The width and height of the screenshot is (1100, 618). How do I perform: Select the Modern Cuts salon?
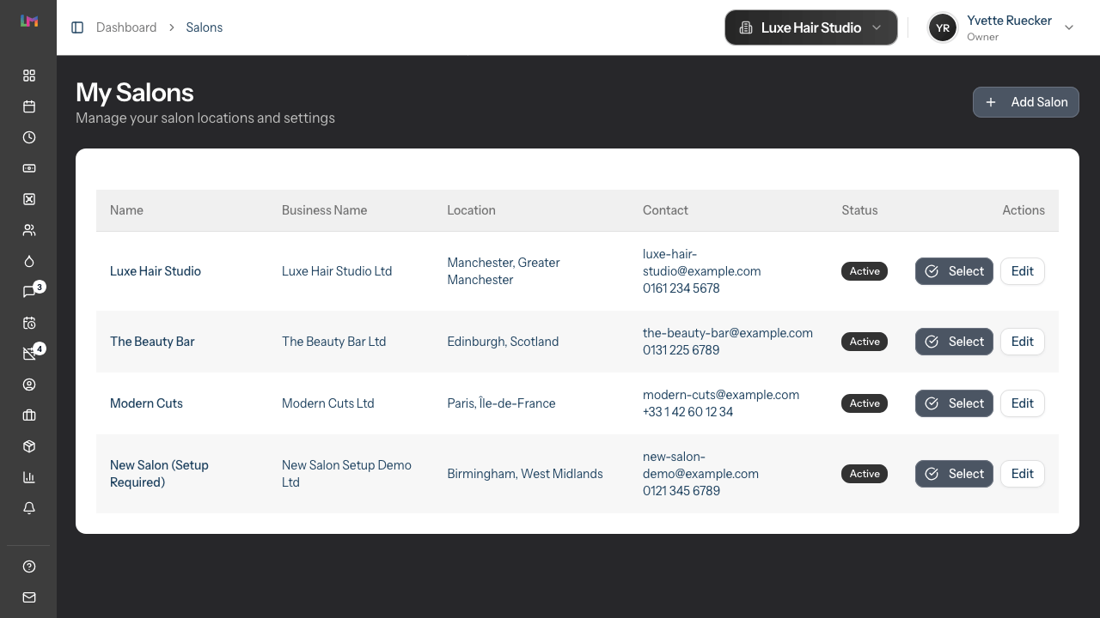[954, 403]
